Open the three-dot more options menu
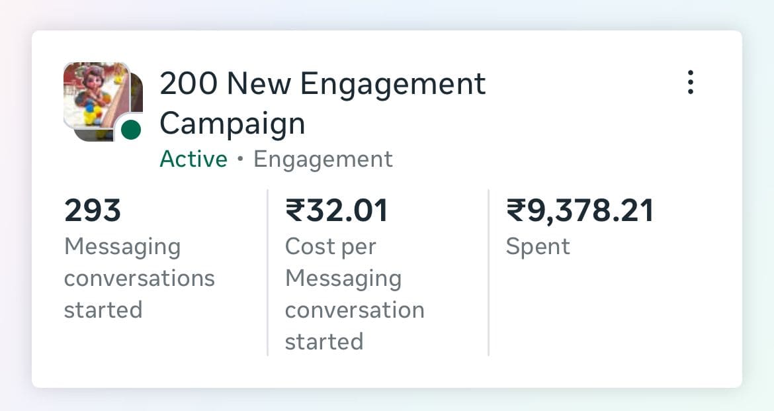 pos(690,82)
